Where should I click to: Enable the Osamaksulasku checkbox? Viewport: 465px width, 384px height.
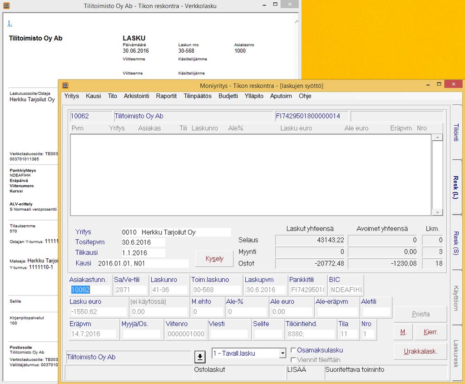[x=293, y=350]
